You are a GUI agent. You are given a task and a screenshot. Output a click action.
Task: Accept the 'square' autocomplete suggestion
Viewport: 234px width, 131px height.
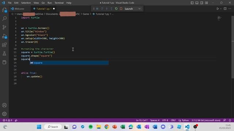click(x=69, y=63)
